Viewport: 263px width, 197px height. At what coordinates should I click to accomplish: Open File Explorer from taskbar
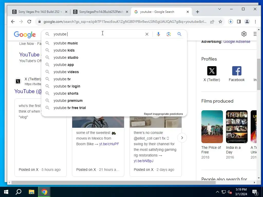click(x=31, y=192)
